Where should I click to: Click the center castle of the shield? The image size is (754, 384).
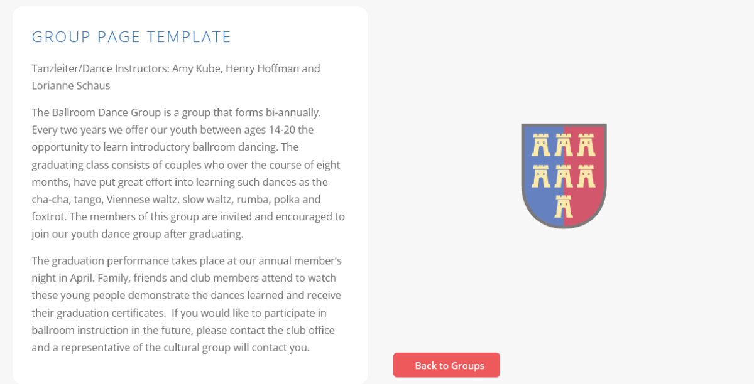tap(564, 176)
